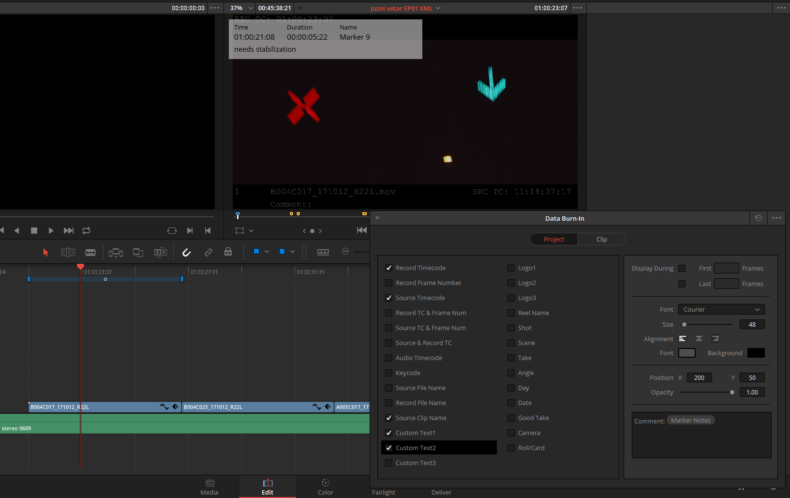This screenshot has height=498, width=790.
Task: Play the source viewer in reverse
Action: [16, 231]
